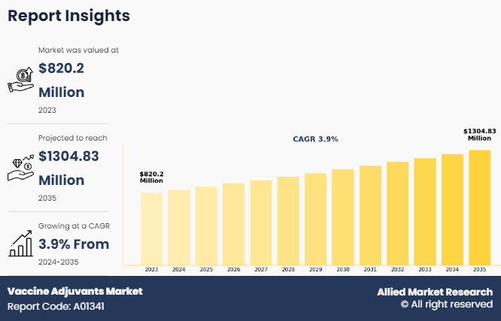This screenshot has width=501, height=321.
Task: Click the 2030 axis label
Action: [x=342, y=269]
